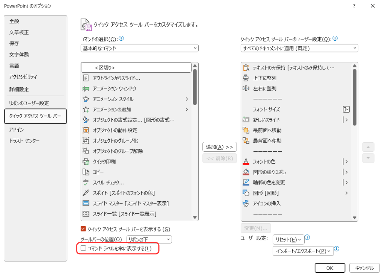
Task: Go to リボンのユーザー設定 category
Action: 29,103
